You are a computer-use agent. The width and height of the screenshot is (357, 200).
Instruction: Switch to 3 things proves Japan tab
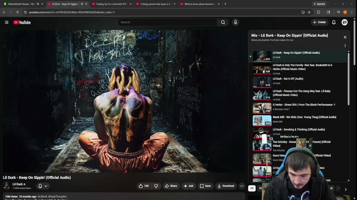pyautogui.click(x=155, y=4)
